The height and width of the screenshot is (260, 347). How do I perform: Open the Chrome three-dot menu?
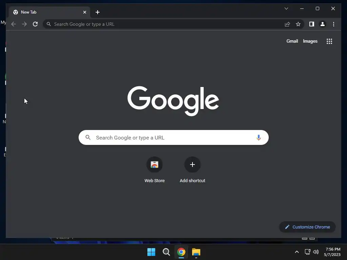(333, 24)
